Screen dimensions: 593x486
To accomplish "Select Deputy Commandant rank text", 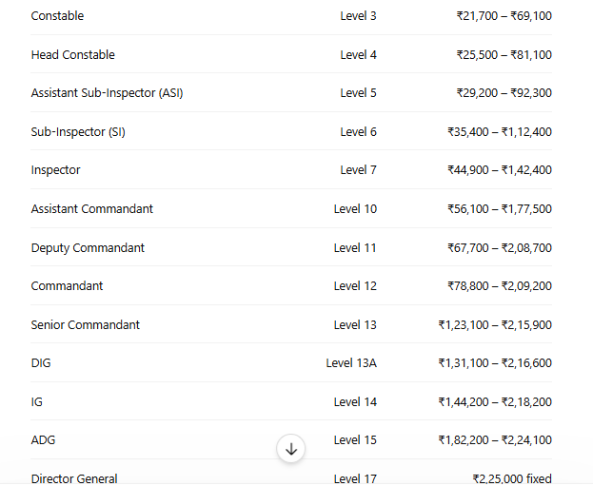I will pyautogui.click(x=88, y=248).
